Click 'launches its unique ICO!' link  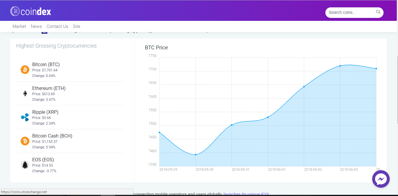[246, 194]
